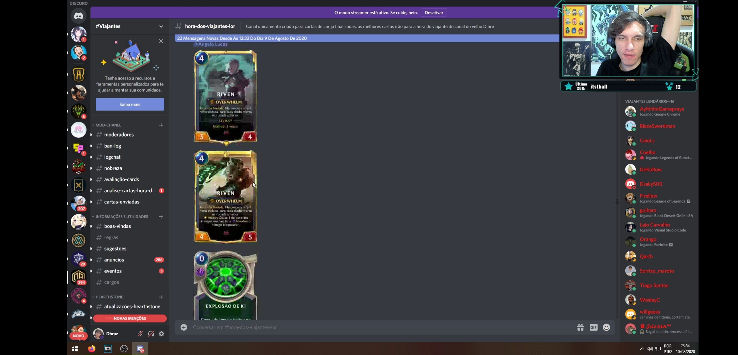Image resolution: width=738 pixels, height=355 pixels.
Task: Click the gift Nitro icon in chat bar
Action: coord(580,327)
